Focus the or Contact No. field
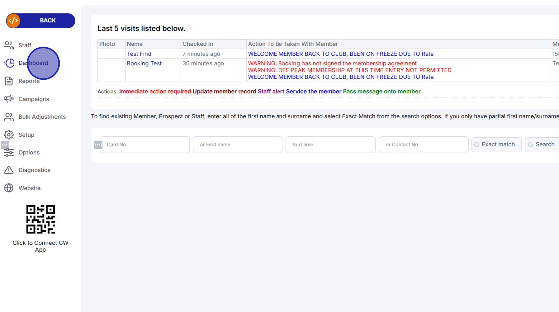Screen dimensions: 559x312 pyautogui.click(x=424, y=144)
